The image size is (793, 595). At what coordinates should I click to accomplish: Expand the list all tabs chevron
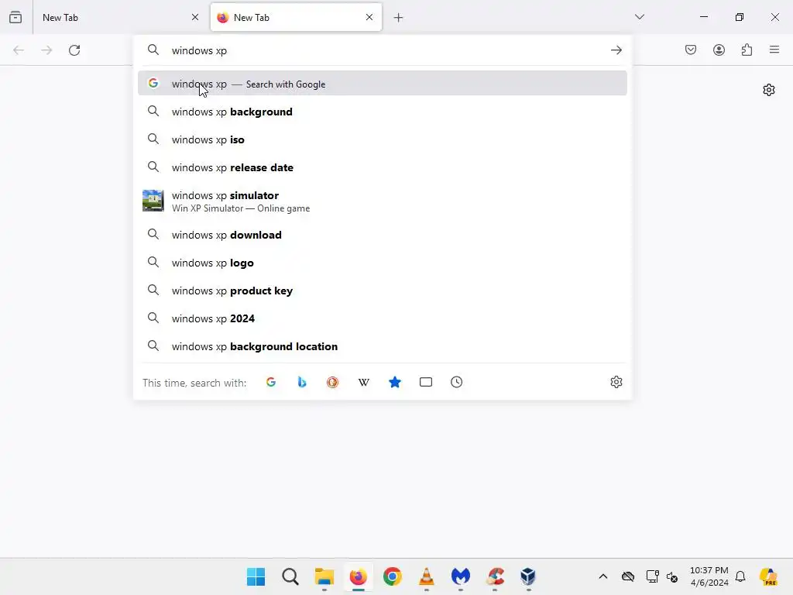(639, 17)
